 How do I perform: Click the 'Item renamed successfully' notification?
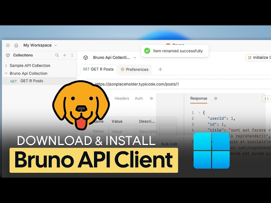tap(175, 51)
